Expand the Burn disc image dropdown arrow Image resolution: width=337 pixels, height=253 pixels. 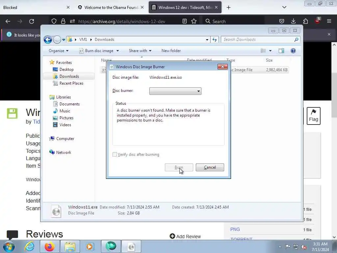[117, 51]
